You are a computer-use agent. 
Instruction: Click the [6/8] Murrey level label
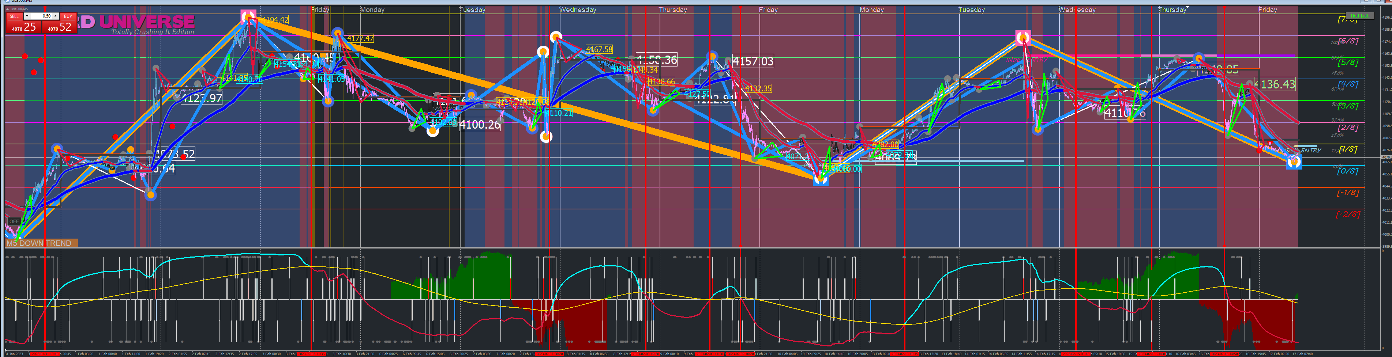1348,41
